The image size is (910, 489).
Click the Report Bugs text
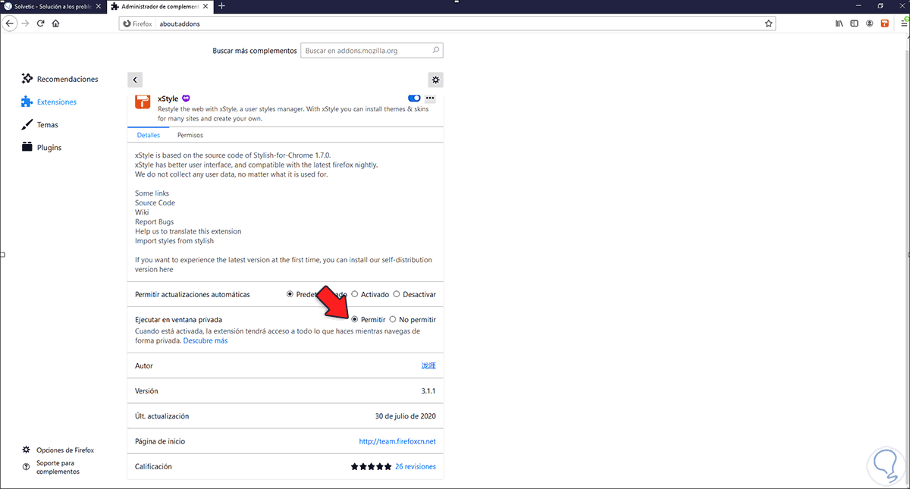click(x=154, y=222)
